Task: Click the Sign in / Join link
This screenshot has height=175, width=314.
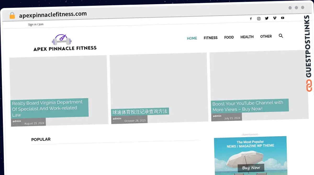Action: pyautogui.click(x=36, y=24)
